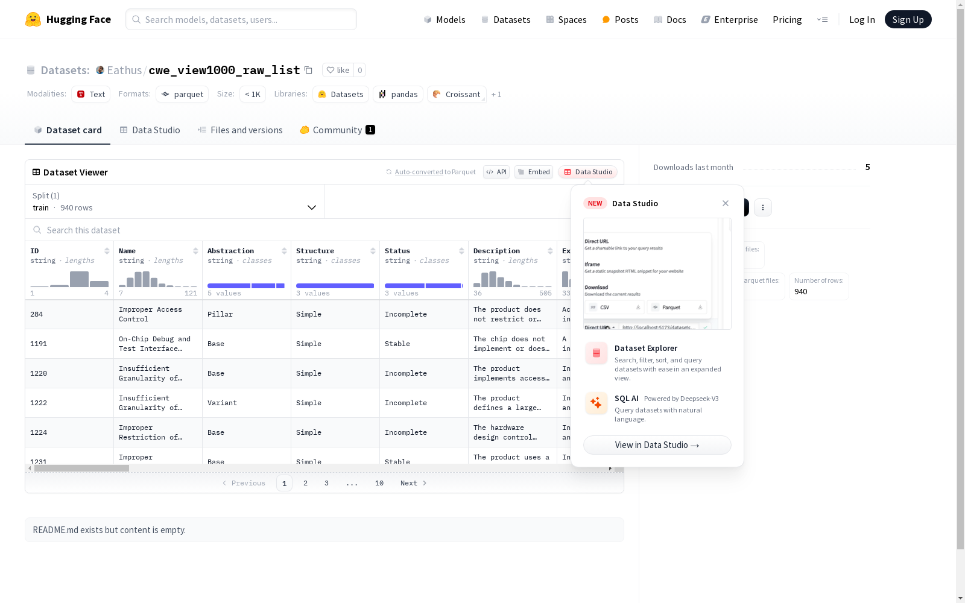Click the Dataset Viewer table icon
965x603 pixels.
[36, 172]
